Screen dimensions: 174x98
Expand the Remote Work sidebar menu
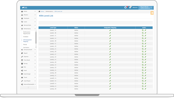pos(28,25)
